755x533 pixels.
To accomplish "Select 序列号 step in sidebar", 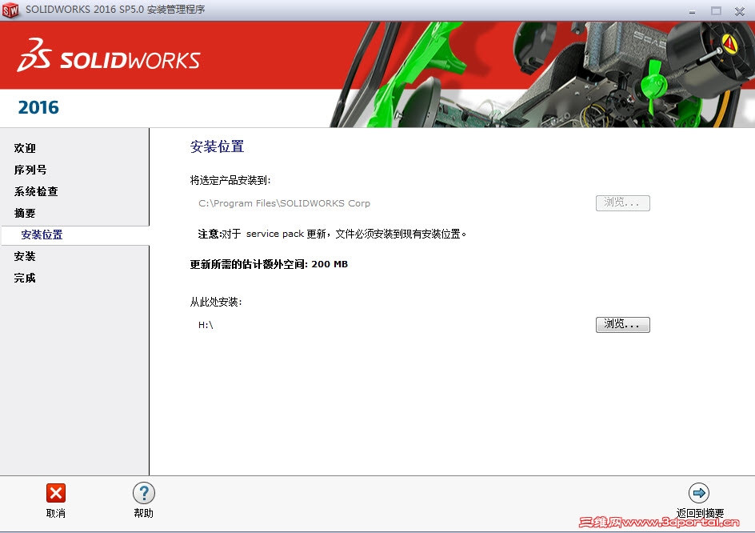I will (x=30, y=170).
